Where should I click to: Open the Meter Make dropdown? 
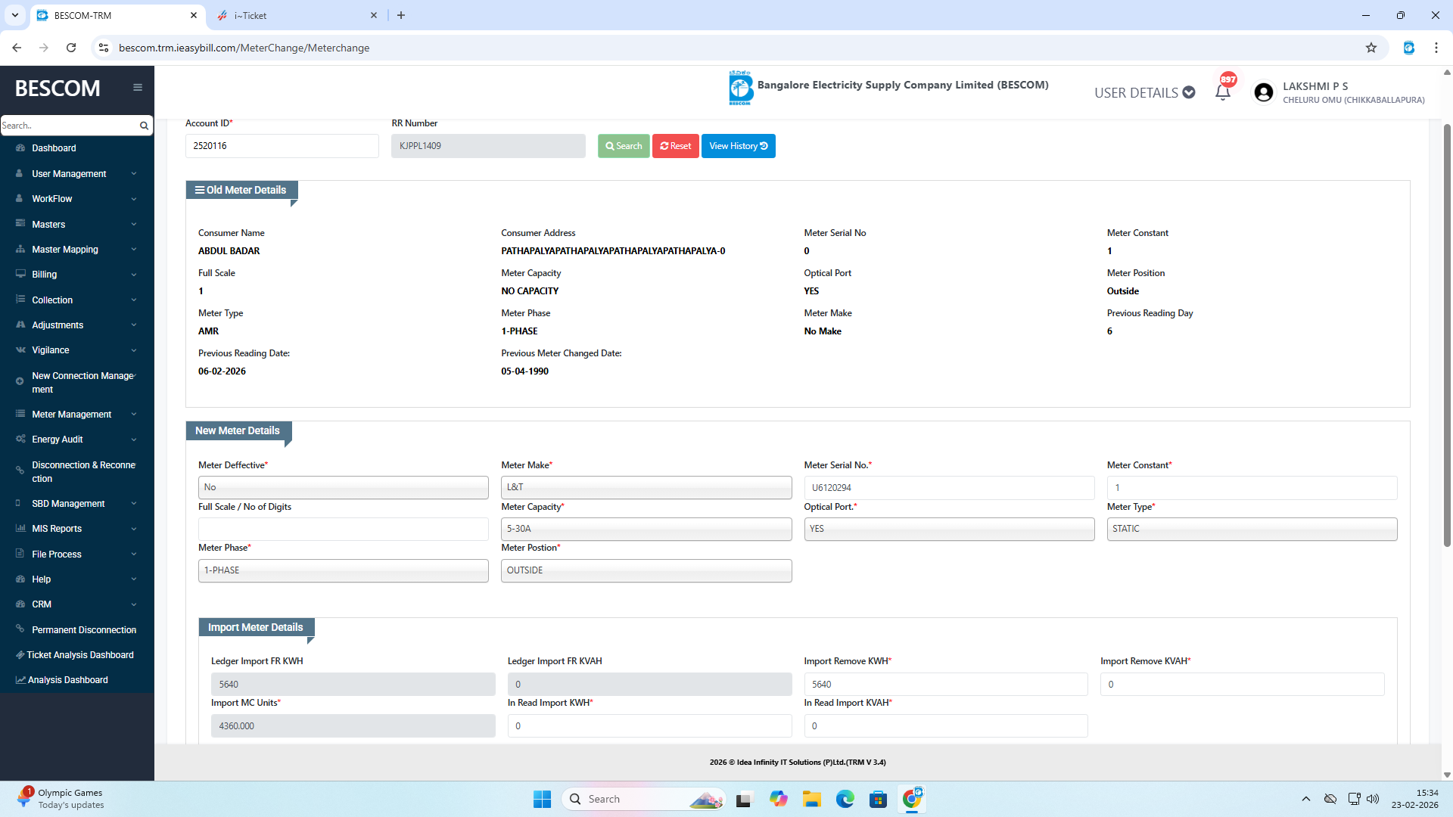tap(646, 487)
